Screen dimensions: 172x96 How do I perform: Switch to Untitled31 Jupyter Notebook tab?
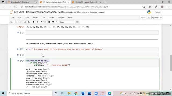pyautogui.click(x=86, y=2)
